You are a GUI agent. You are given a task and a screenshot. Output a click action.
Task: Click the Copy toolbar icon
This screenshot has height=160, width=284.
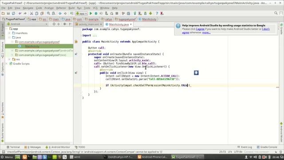tap(37, 13)
